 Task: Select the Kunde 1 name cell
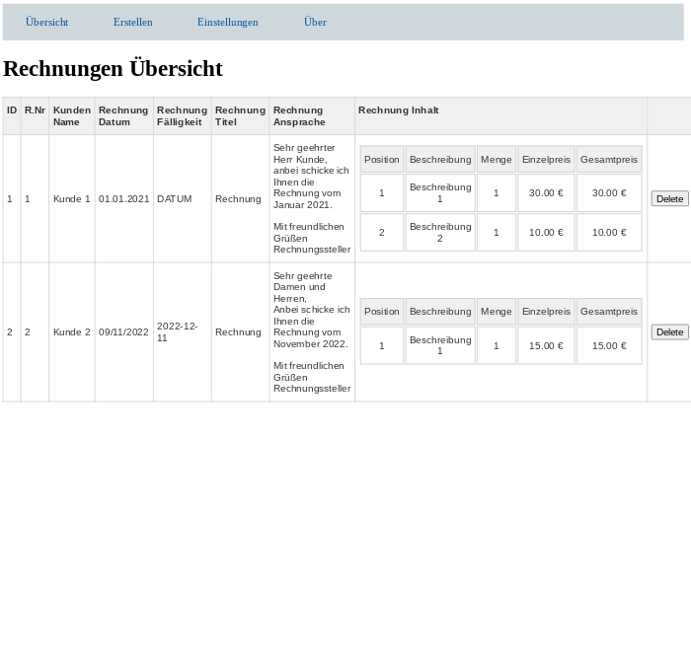pos(71,199)
